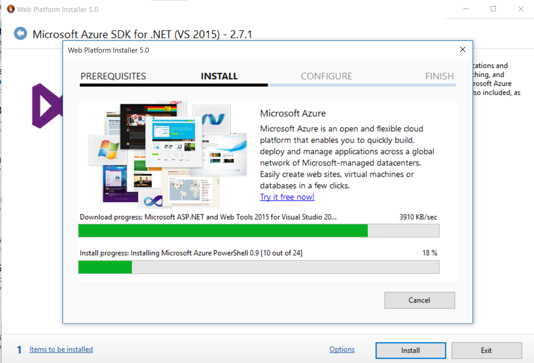Click the 3910 KB/sec download speed
The image size is (534, 363).
418,217
